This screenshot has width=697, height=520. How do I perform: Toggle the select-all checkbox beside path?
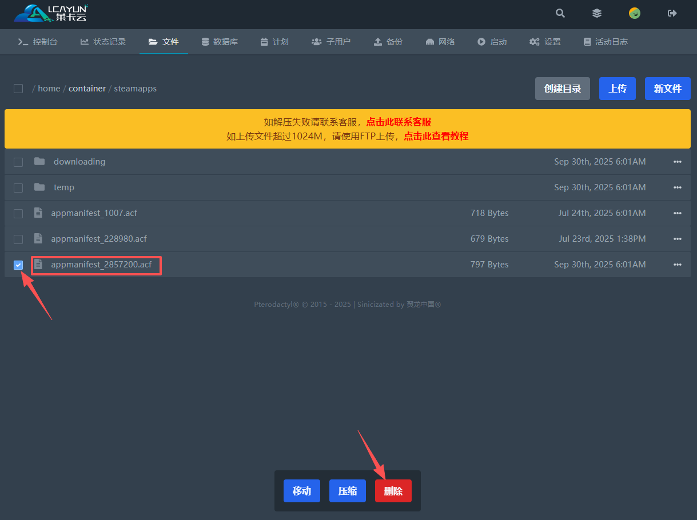pos(18,89)
